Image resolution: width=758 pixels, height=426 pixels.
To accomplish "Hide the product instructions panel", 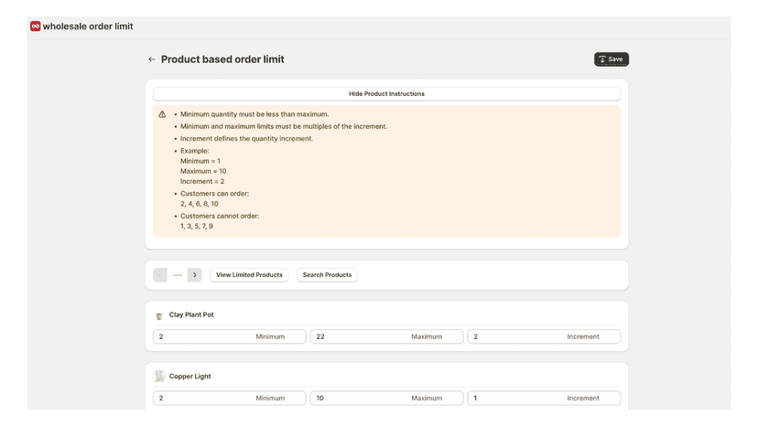I will click(x=386, y=93).
